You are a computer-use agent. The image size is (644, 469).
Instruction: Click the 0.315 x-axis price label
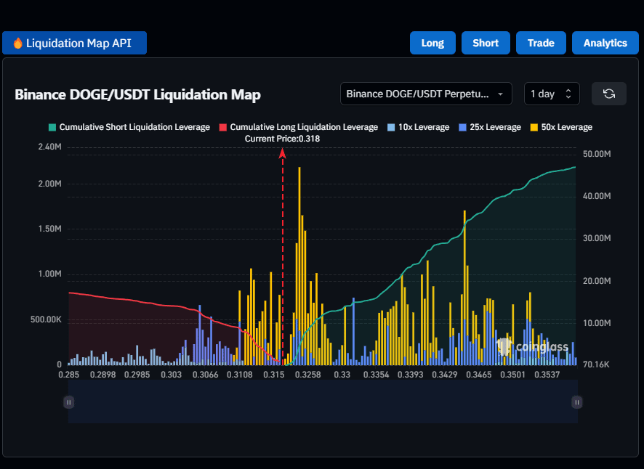tap(274, 375)
